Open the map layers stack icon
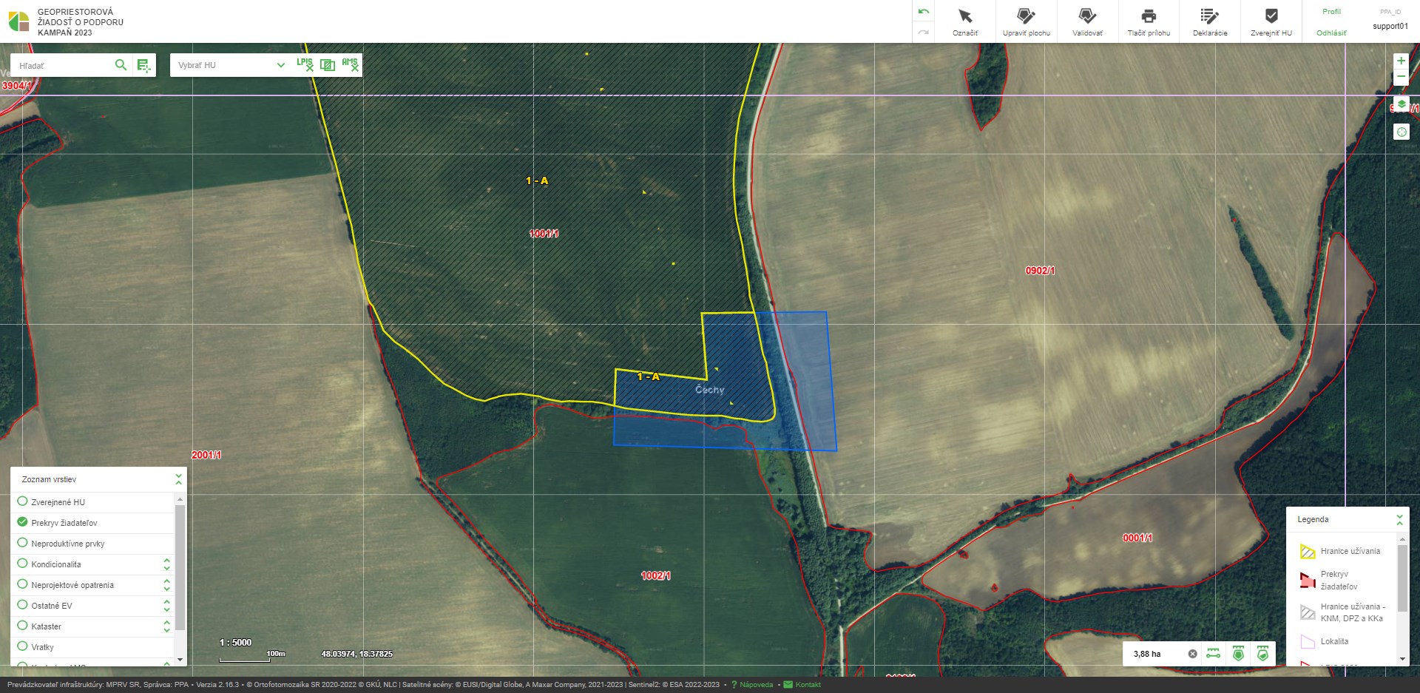This screenshot has width=1420, height=693. click(1401, 104)
